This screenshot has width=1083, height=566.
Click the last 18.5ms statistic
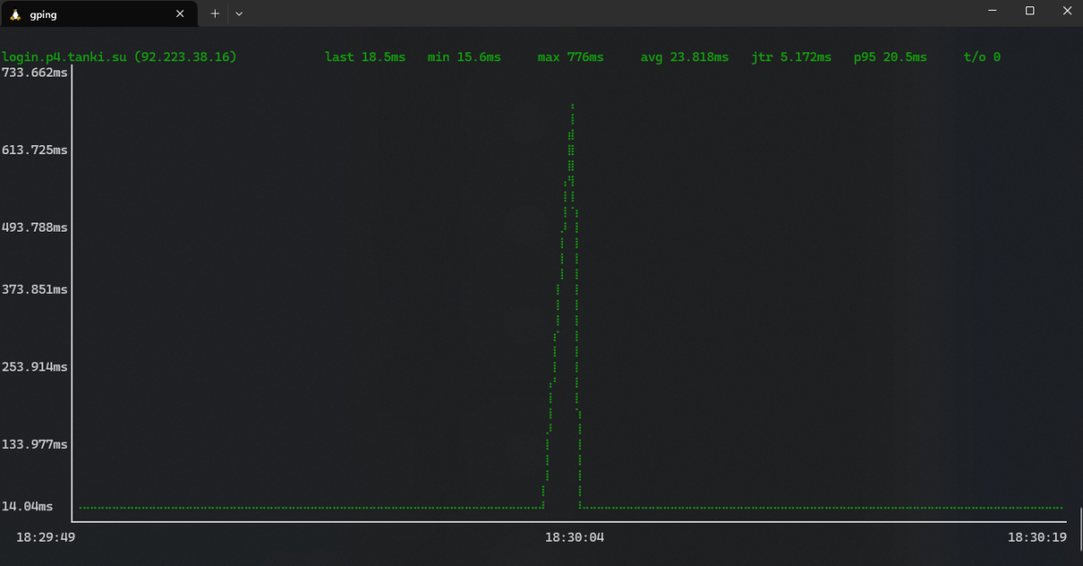click(365, 57)
